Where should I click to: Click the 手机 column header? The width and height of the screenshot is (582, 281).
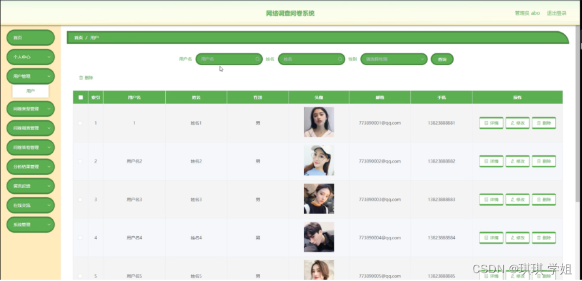tap(441, 98)
